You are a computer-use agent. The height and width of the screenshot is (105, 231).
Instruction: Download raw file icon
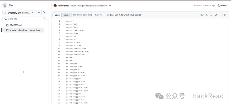[211, 15]
